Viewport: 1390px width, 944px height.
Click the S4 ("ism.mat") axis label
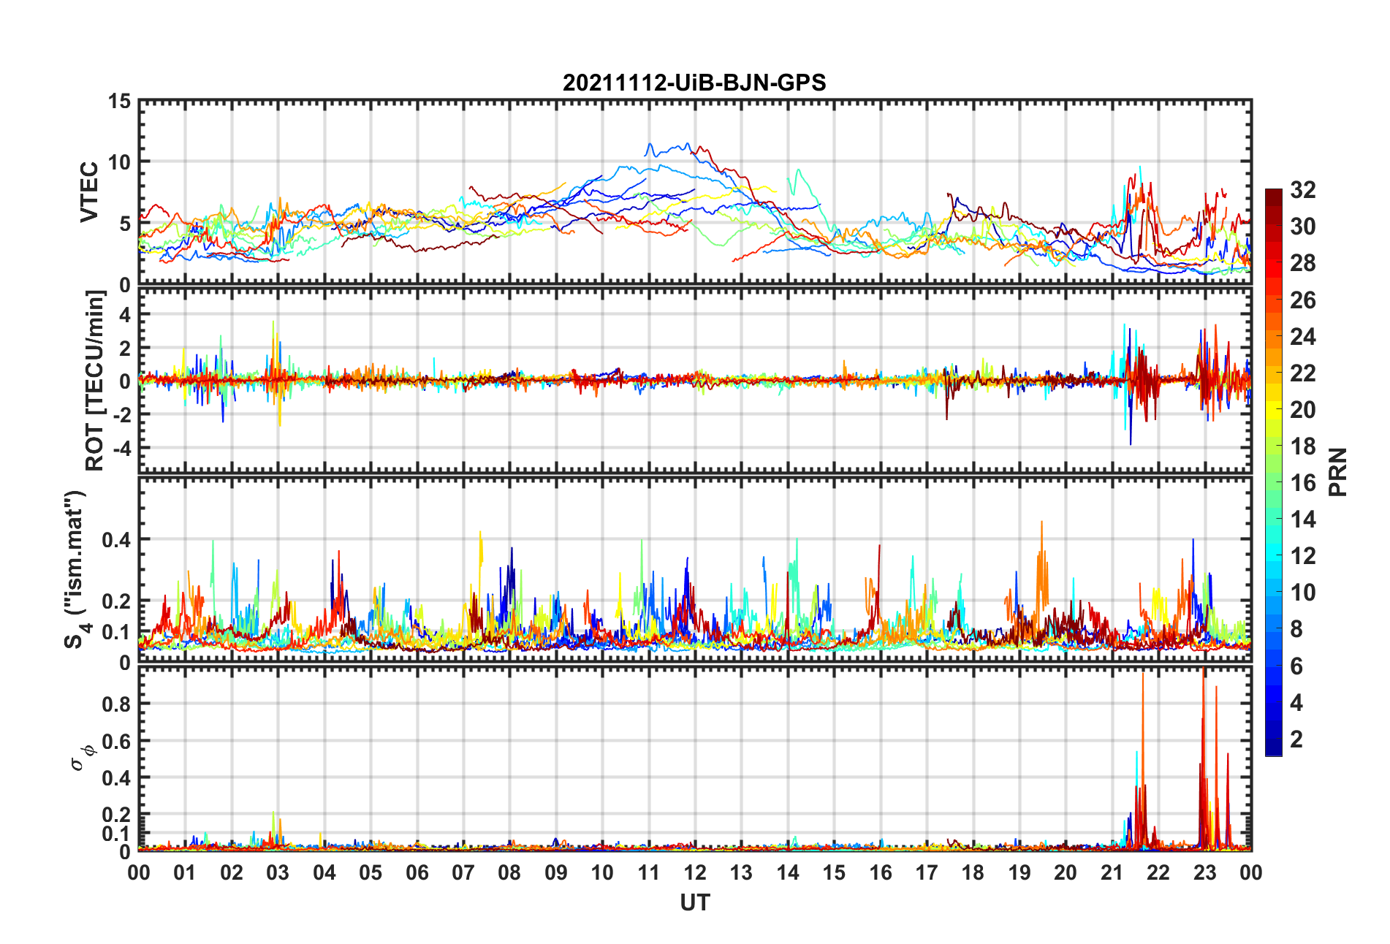(x=76, y=570)
